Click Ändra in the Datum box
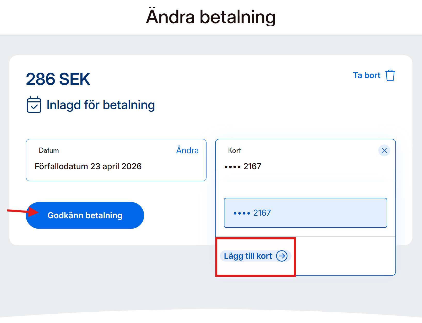This screenshot has width=422, height=323. click(x=187, y=150)
